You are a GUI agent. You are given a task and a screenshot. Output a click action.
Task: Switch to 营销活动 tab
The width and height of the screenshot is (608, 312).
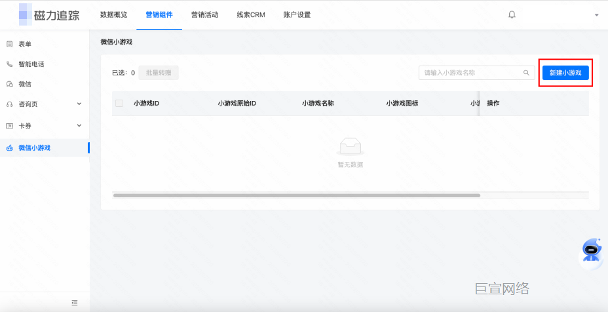pos(204,14)
